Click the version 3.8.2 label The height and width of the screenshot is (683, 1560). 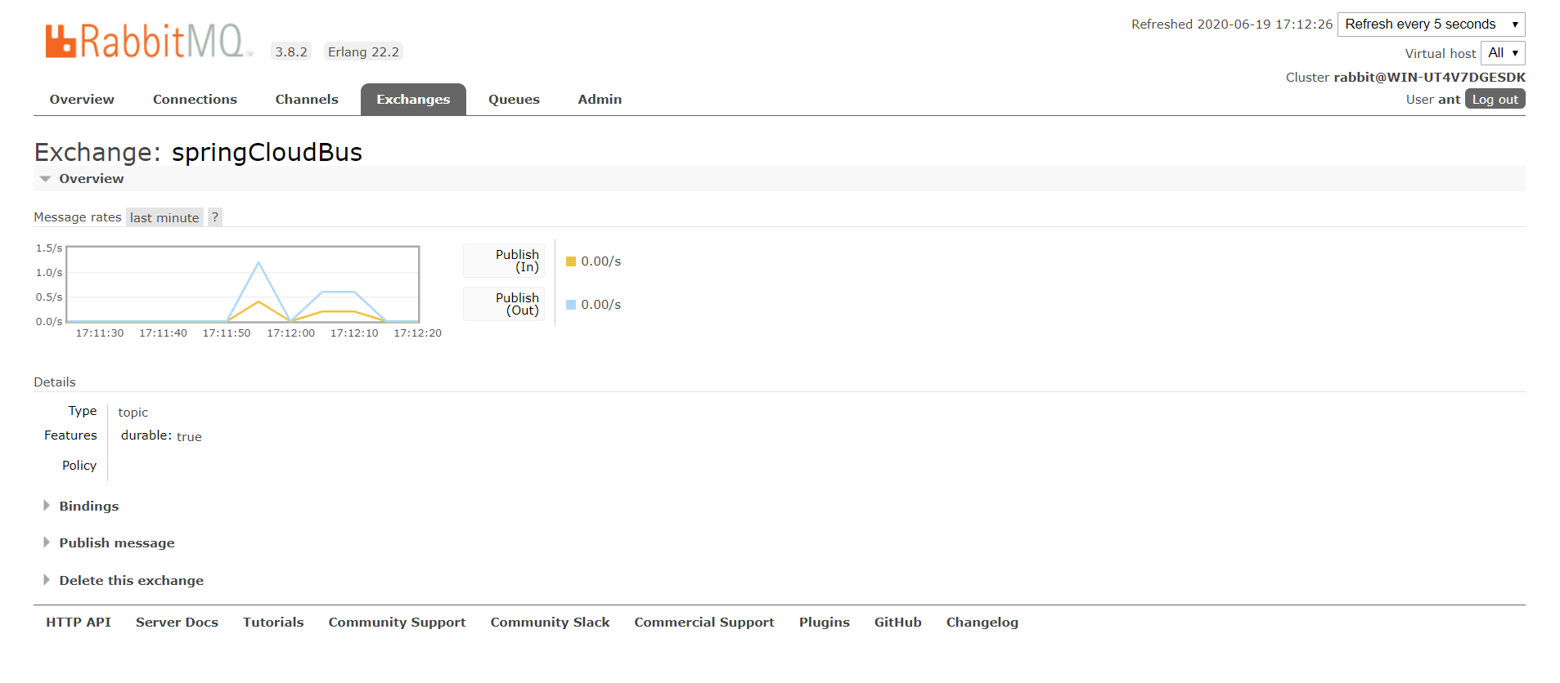point(291,52)
